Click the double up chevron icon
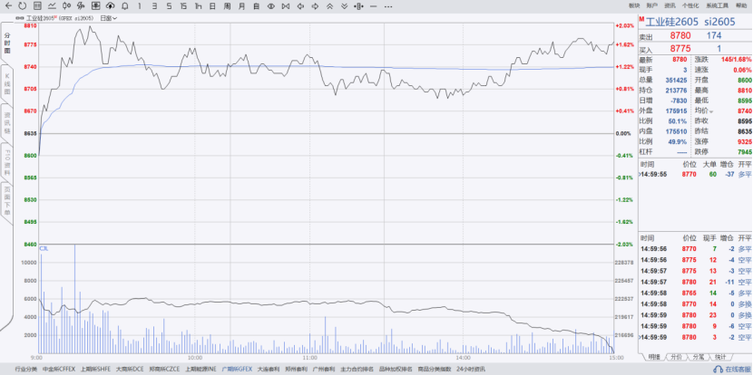The height and width of the screenshot is (375, 753). pos(329,6)
